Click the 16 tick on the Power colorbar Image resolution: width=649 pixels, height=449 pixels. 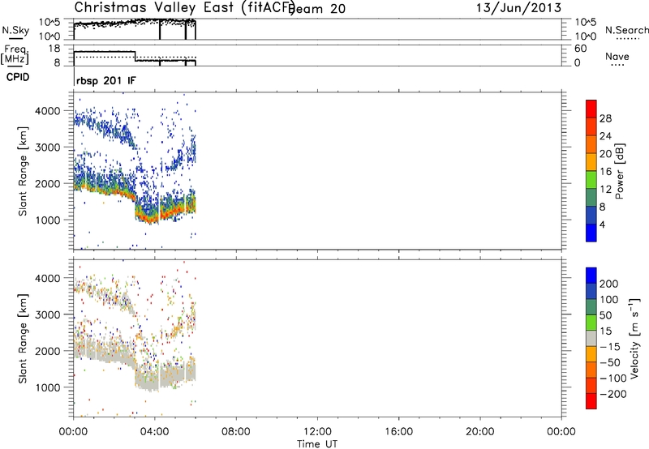click(x=605, y=172)
